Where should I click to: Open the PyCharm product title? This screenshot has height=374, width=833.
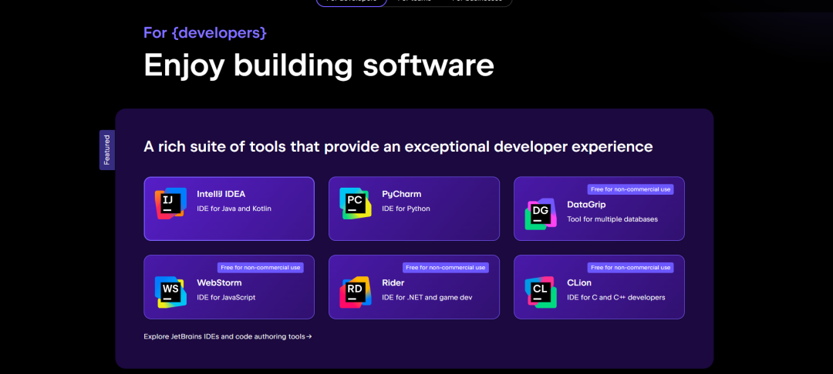(401, 194)
